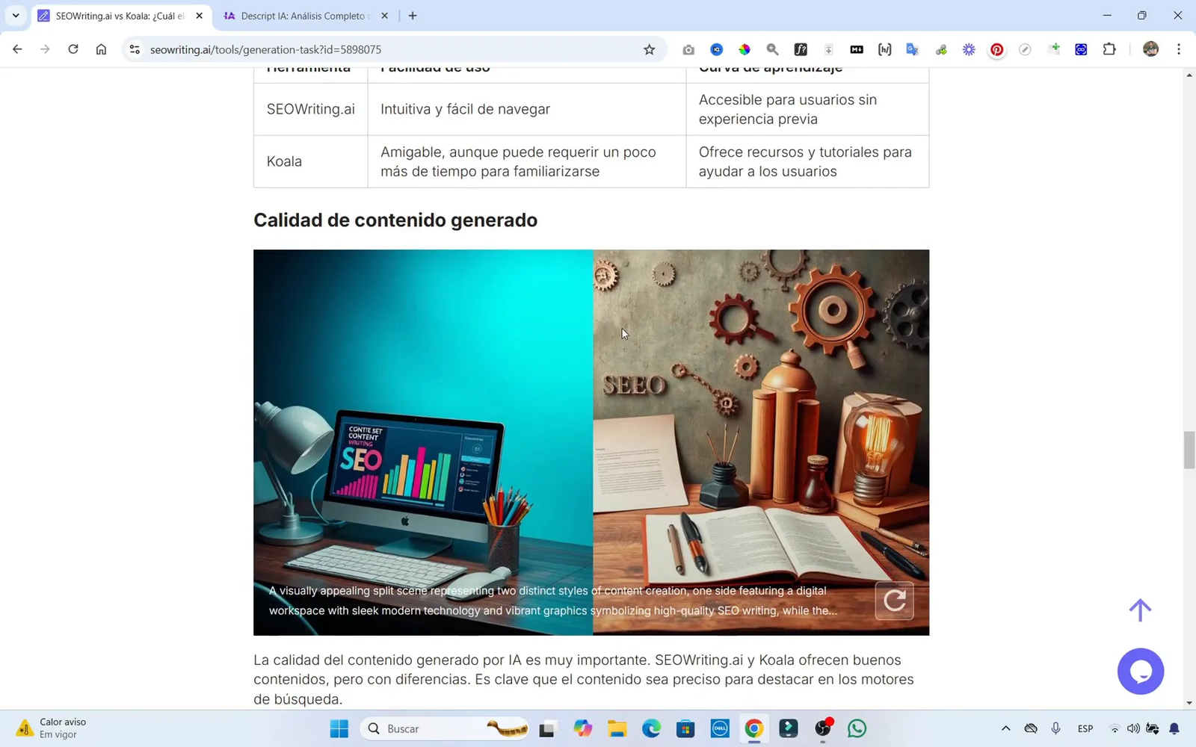Toggle the microphone in the system tray
The width and height of the screenshot is (1196, 747).
click(x=1055, y=728)
